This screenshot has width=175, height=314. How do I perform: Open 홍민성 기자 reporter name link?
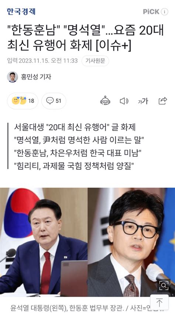click(36, 77)
